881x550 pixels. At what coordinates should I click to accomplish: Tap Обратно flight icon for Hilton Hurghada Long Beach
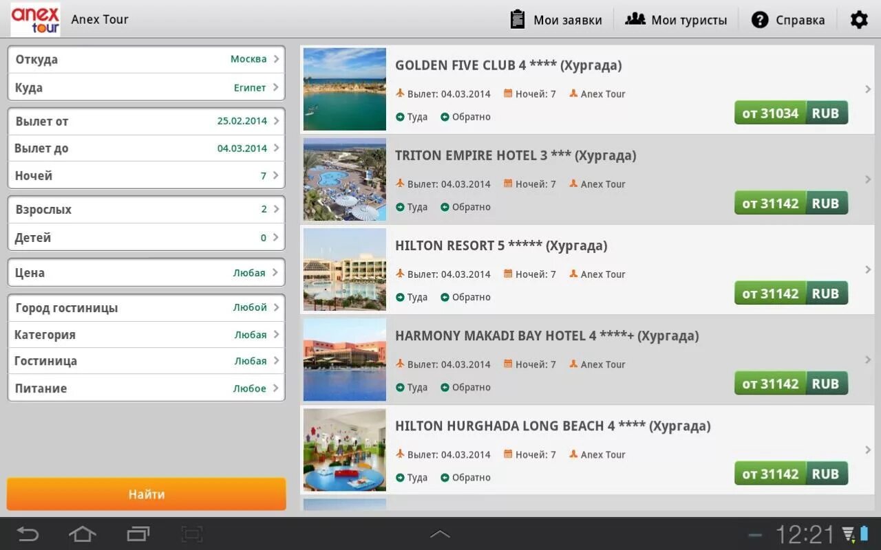pyautogui.click(x=445, y=477)
